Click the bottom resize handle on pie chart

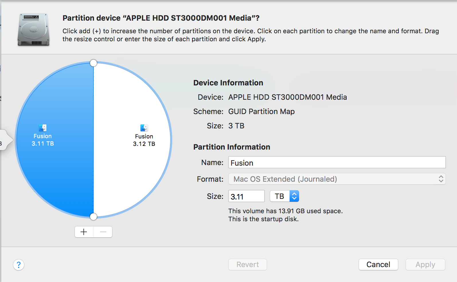tap(93, 217)
